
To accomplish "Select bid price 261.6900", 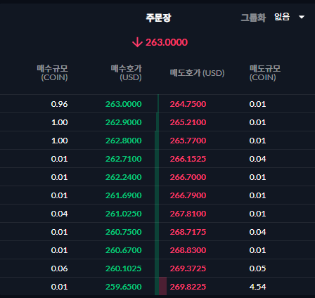I will point(124,195).
